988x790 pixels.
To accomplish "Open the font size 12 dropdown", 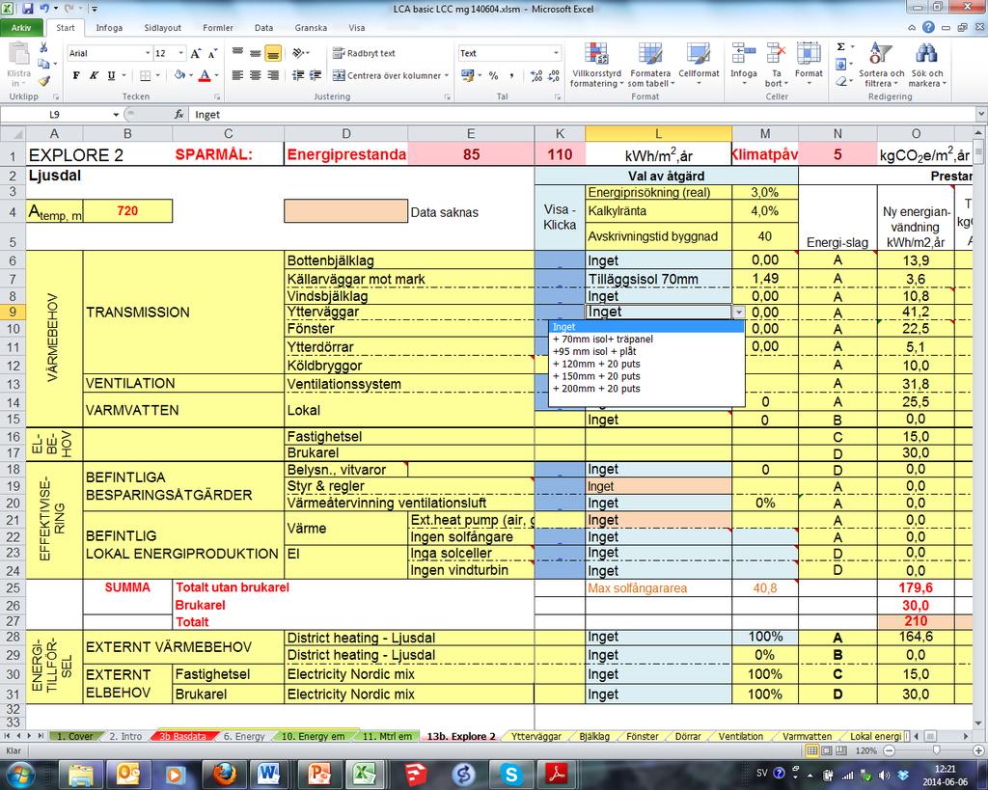I will [x=180, y=54].
